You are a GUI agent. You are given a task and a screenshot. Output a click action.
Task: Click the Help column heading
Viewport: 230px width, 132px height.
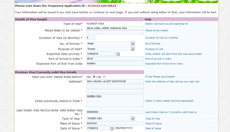point(148,19)
